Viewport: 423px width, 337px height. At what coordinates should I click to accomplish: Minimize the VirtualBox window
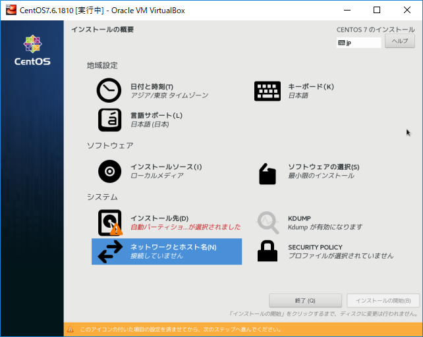pos(347,11)
